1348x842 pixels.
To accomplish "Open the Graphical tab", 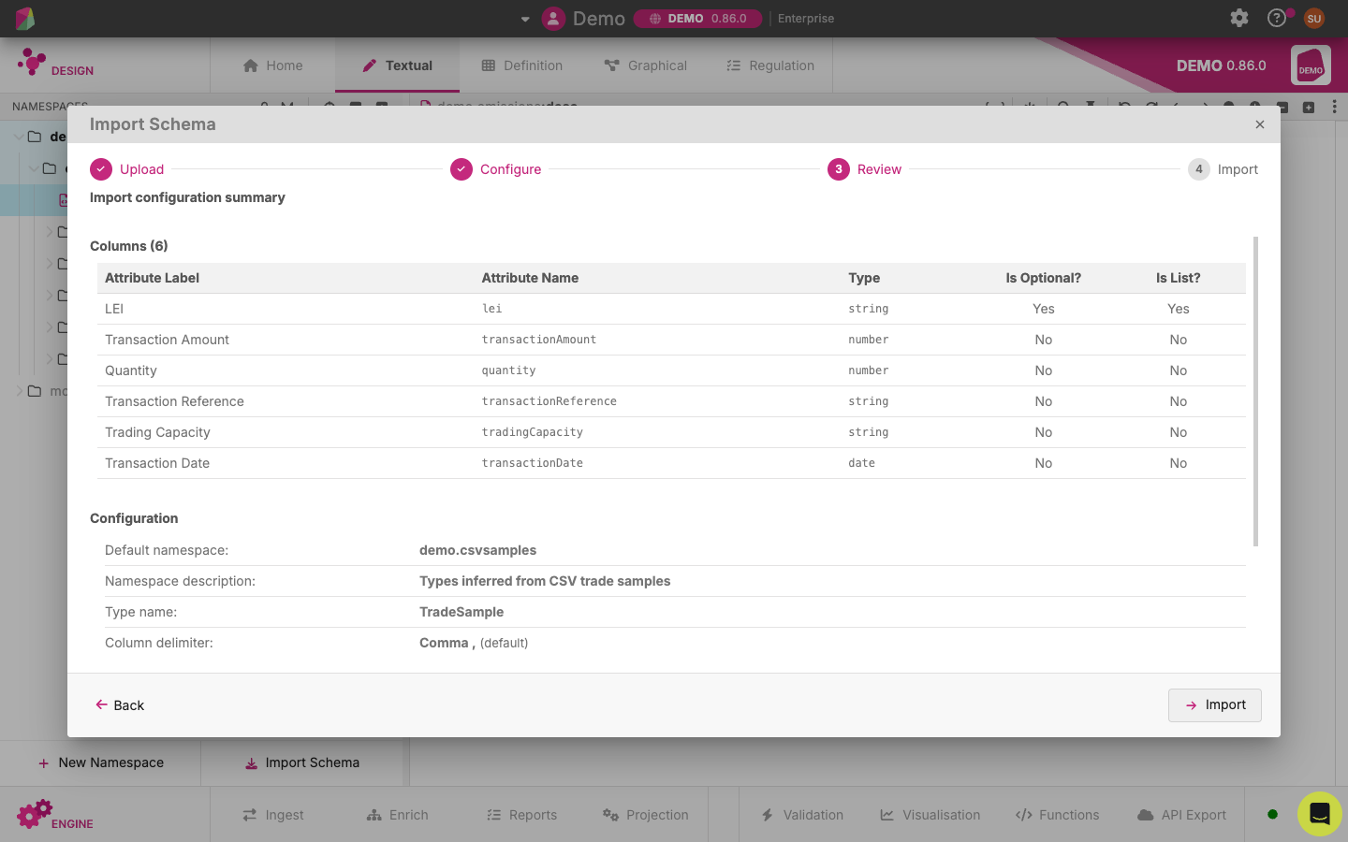I will point(645,65).
